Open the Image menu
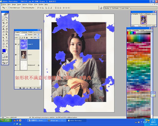158x126 pixels. (14, 4)
